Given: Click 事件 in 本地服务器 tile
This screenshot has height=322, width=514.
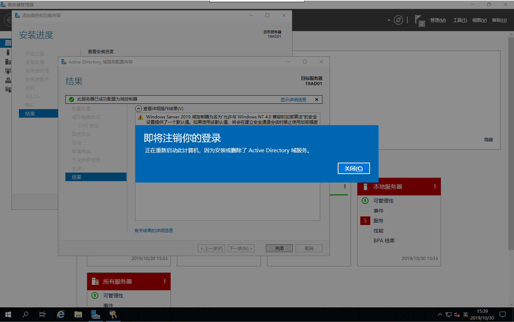Looking at the screenshot, I should tap(378, 211).
